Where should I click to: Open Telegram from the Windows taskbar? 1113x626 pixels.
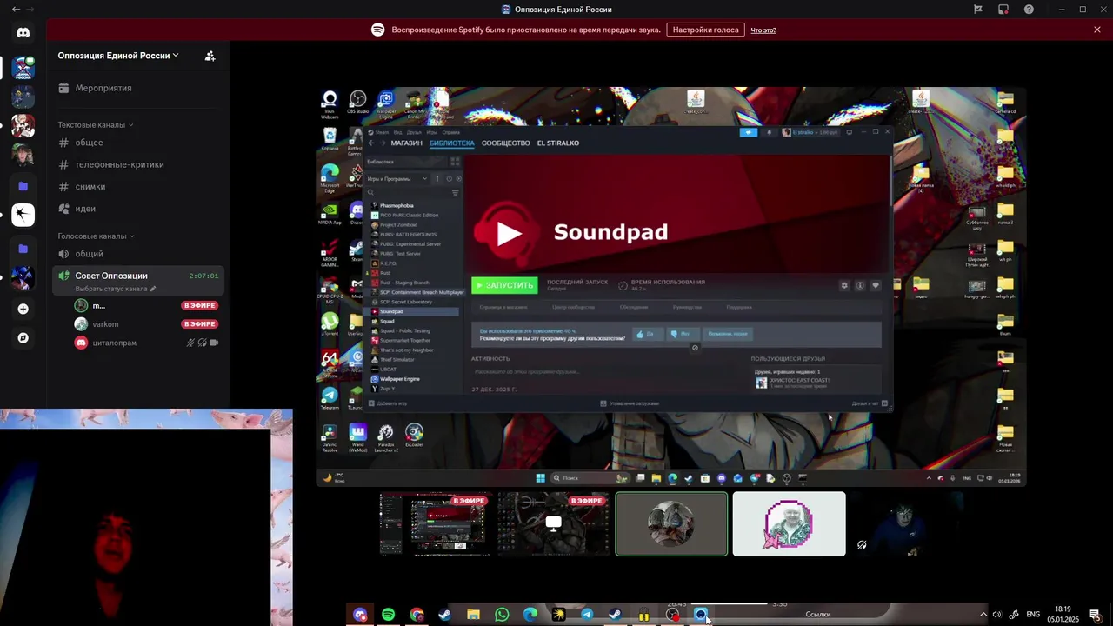tap(587, 615)
